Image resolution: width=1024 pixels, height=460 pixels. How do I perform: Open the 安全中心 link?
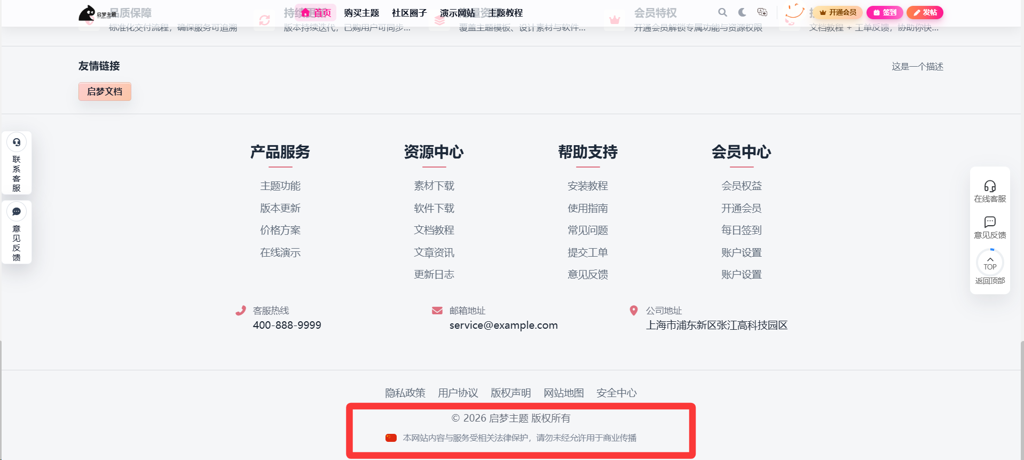point(617,393)
